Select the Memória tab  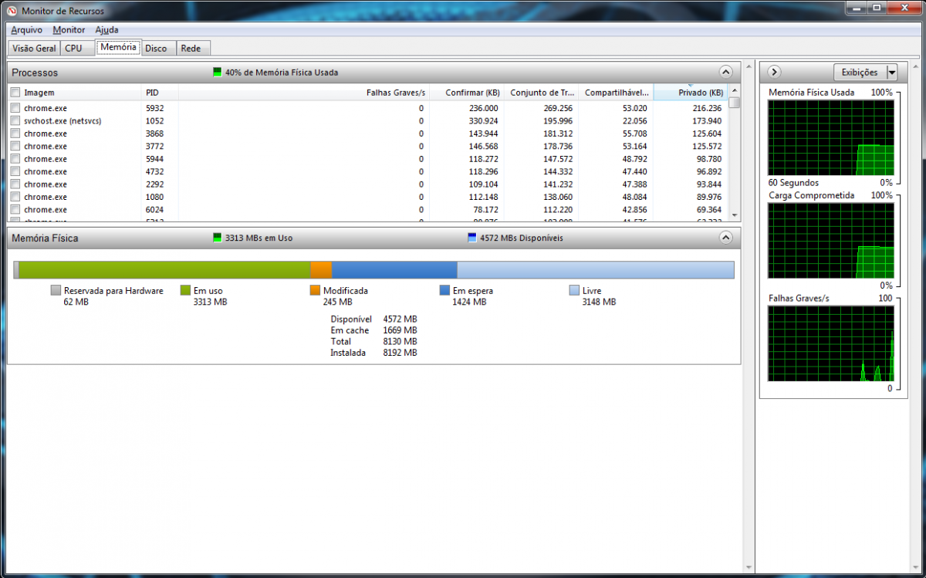118,47
